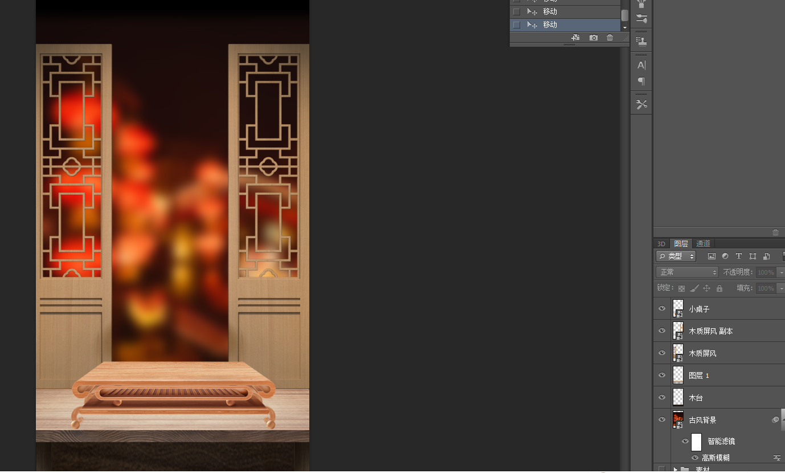
Task: Click the 小桌子 layer thumbnail
Action: [x=678, y=308]
